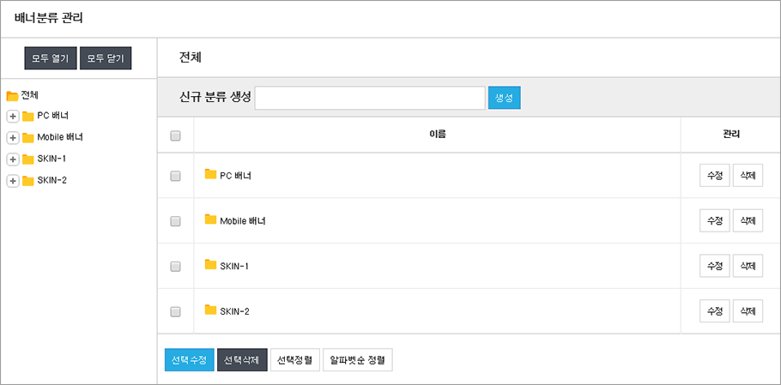
Task: Click the Mobile 배너 folder icon in the table row
Action: (210, 220)
